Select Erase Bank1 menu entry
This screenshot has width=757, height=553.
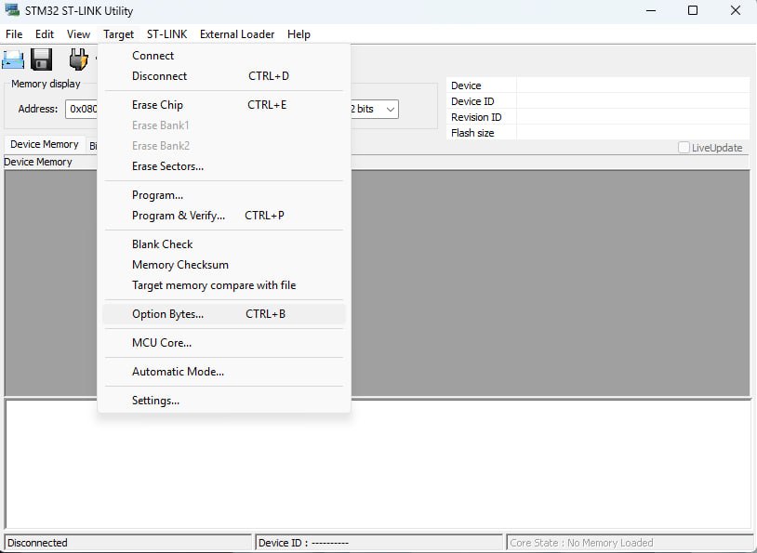click(x=224, y=125)
